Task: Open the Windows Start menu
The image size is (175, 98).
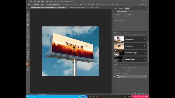Action: [28, 97]
